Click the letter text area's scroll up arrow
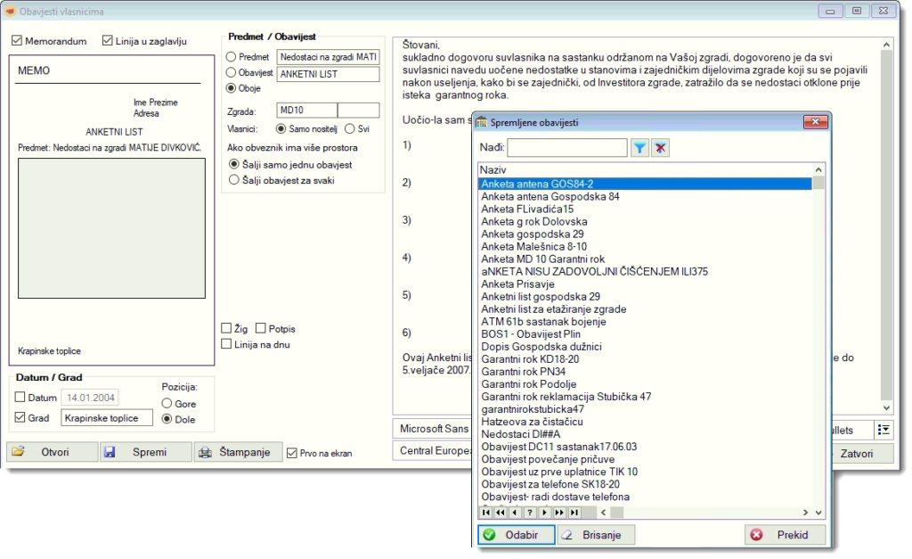The height and width of the screenshot is (559, 912). [x=886, y=45]
